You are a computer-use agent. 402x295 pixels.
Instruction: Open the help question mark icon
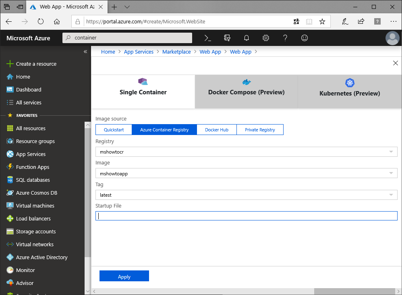pyautogui.click(x=285, y=38)
